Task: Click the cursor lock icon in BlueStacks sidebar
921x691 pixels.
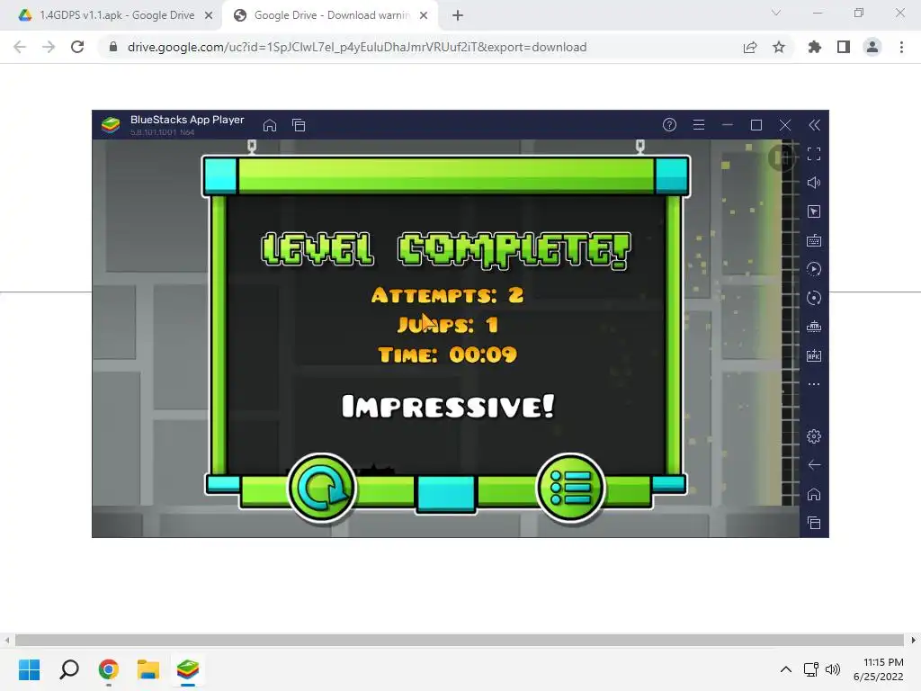Action: [x=814, y=211]
